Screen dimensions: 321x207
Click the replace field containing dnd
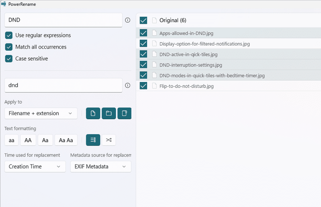tap(64, 85)
